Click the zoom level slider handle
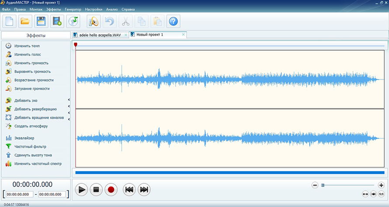This screenshot has width=389, height=207. (323, 185)
